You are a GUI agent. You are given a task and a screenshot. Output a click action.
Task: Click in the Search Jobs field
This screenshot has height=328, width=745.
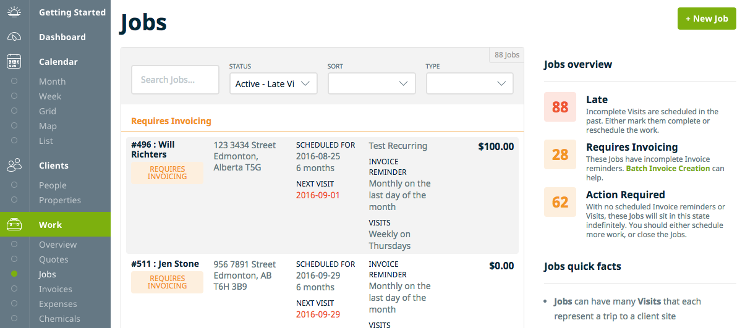click(x=175, y=80)
